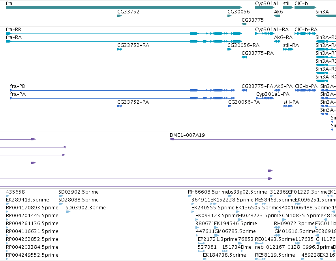Select EST EK136505.5prime
This screenshot has width=336, height=261.
coord(257,208)
